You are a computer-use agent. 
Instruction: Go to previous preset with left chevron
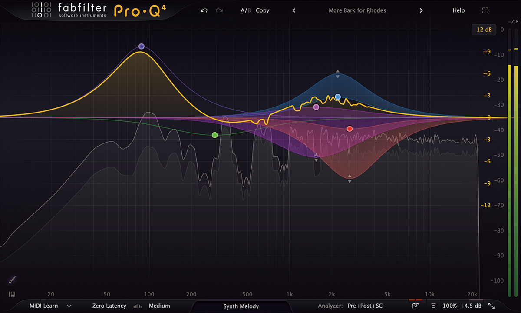pyautogui.click(x=294, y=10)
